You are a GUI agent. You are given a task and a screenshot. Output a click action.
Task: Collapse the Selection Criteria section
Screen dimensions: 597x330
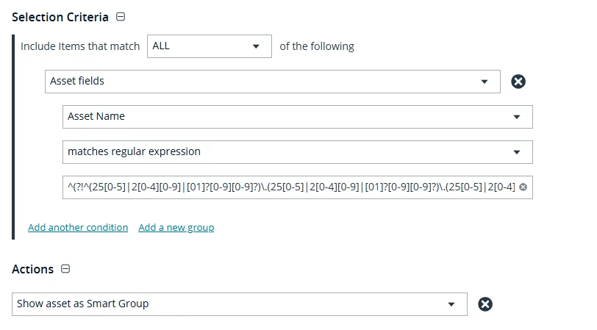pyautogui.click(x=121, y=17)
